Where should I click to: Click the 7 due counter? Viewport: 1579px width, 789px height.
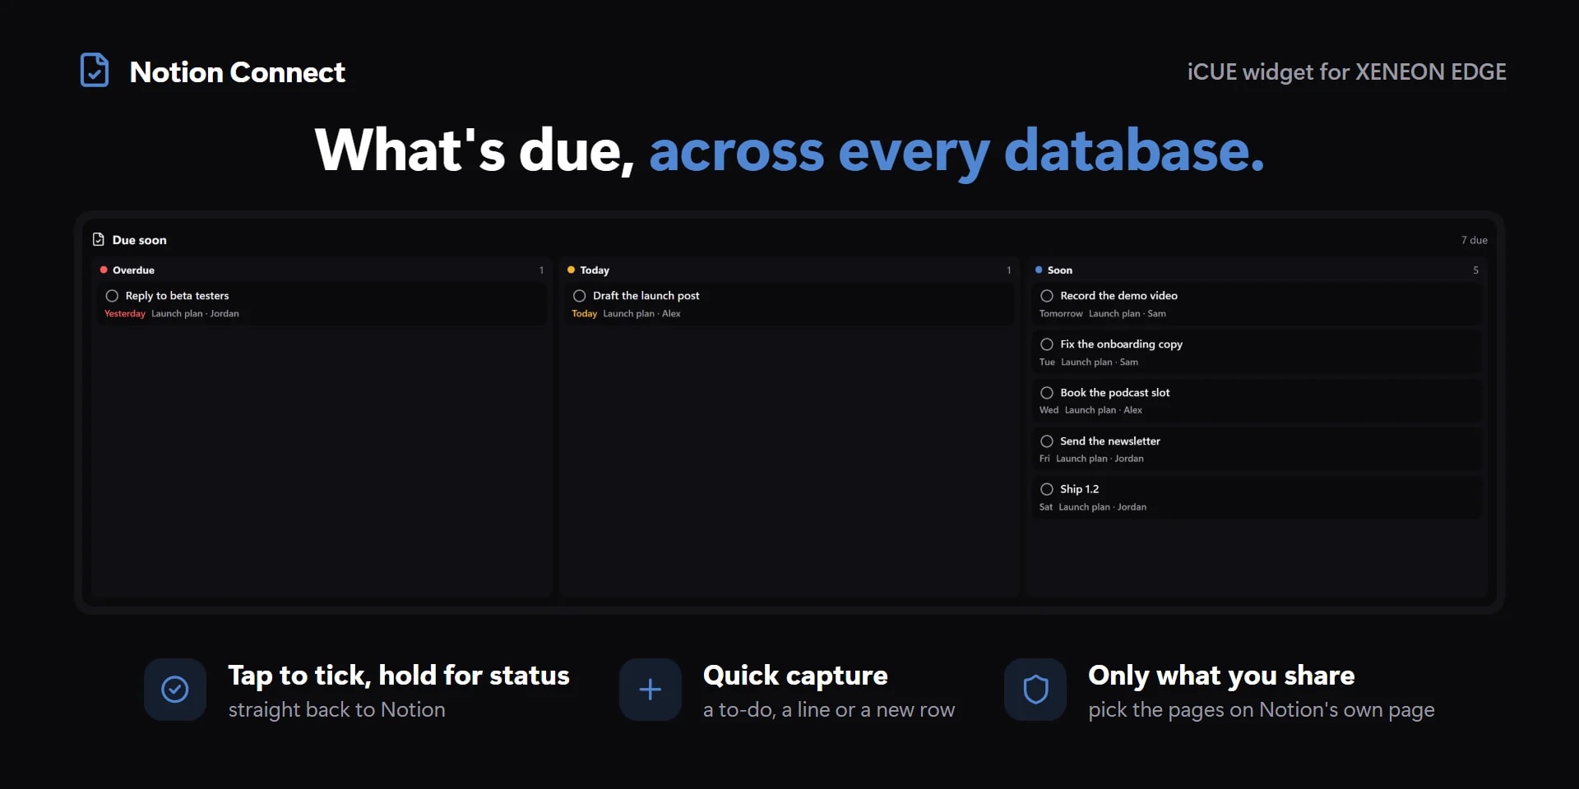click(1474, 240)
